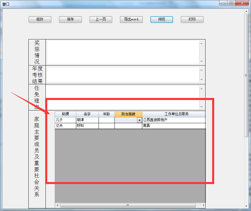Click the family table's horizontal scrollbar thumb
251x211 pixels.
[128, 205]
